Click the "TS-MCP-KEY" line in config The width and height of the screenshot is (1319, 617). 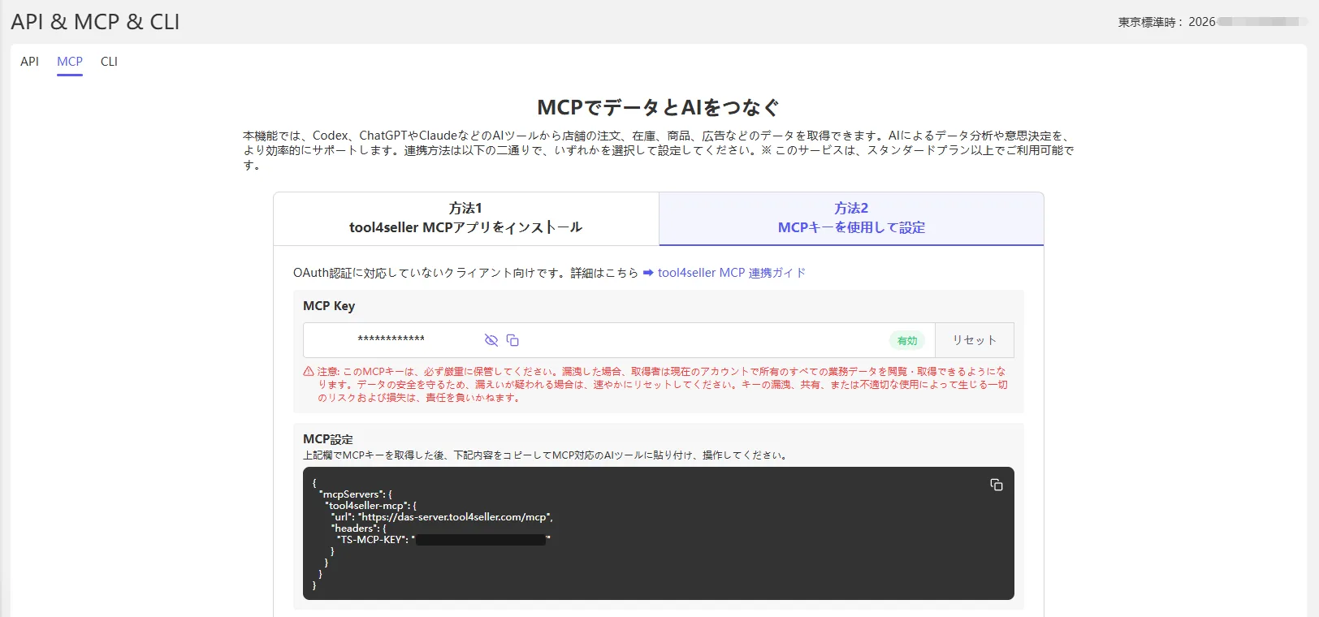[x=443, y=539]
